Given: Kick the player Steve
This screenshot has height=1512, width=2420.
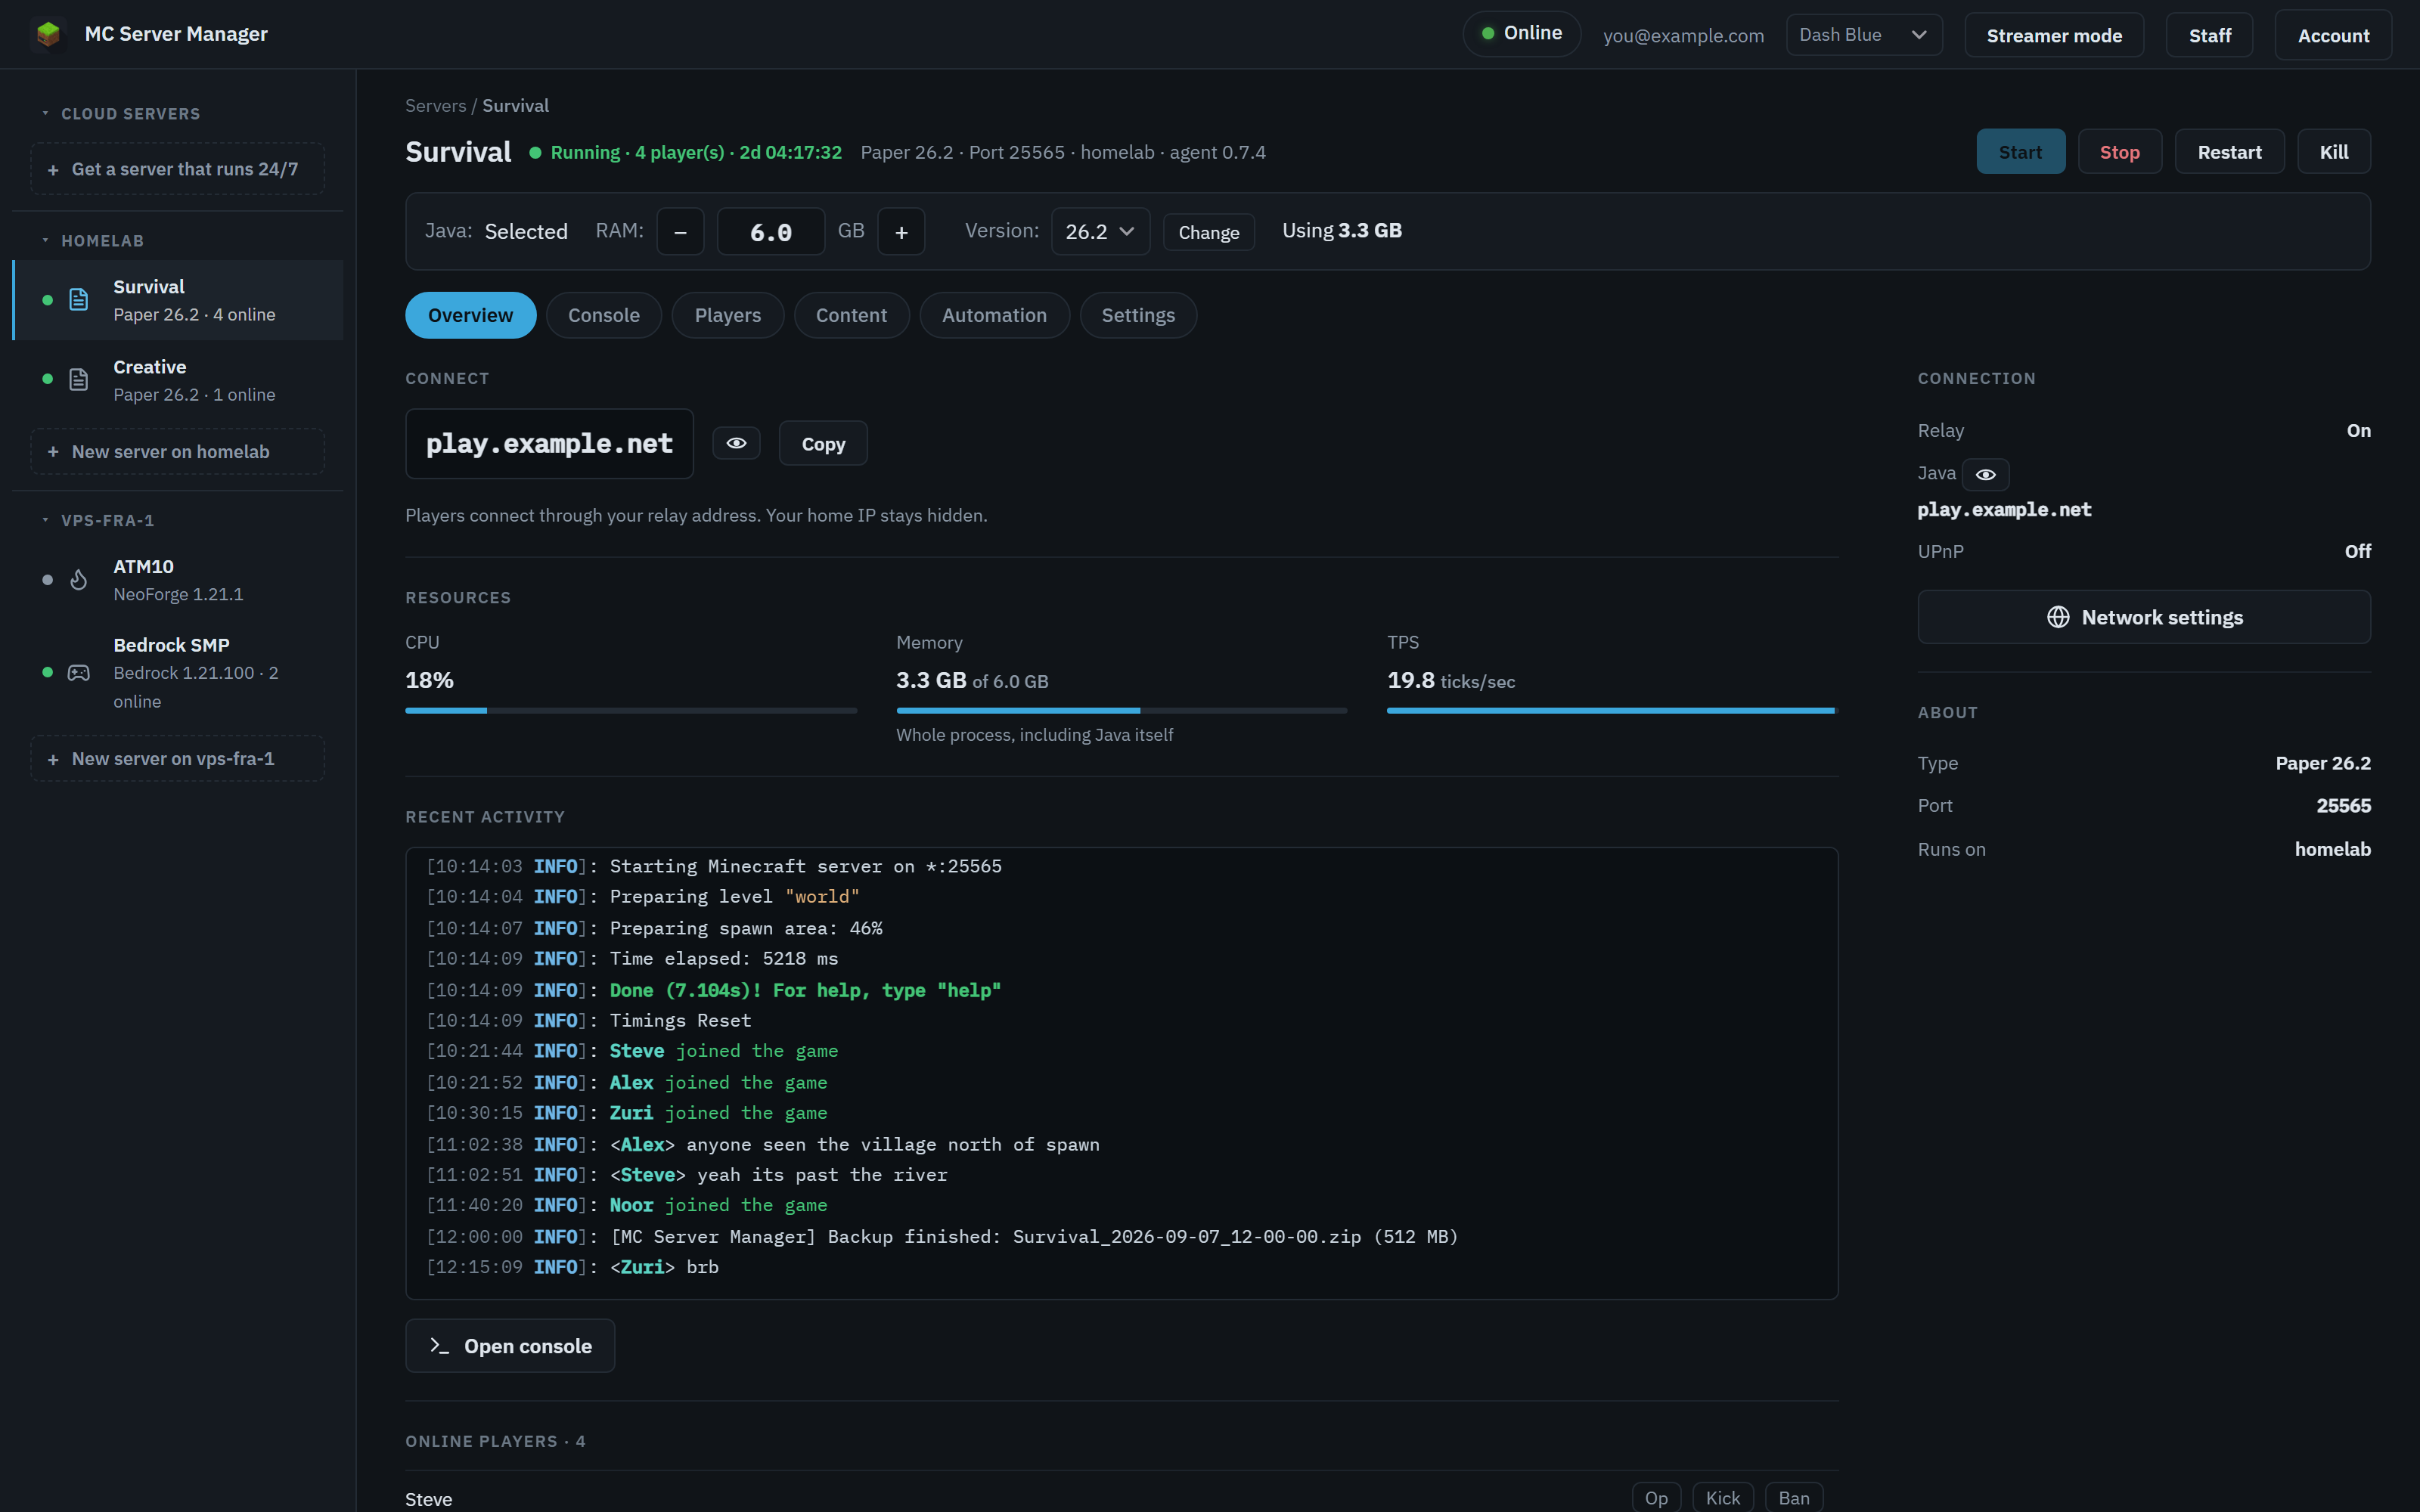Looking at the screenshot, I should [1722, 1497].
